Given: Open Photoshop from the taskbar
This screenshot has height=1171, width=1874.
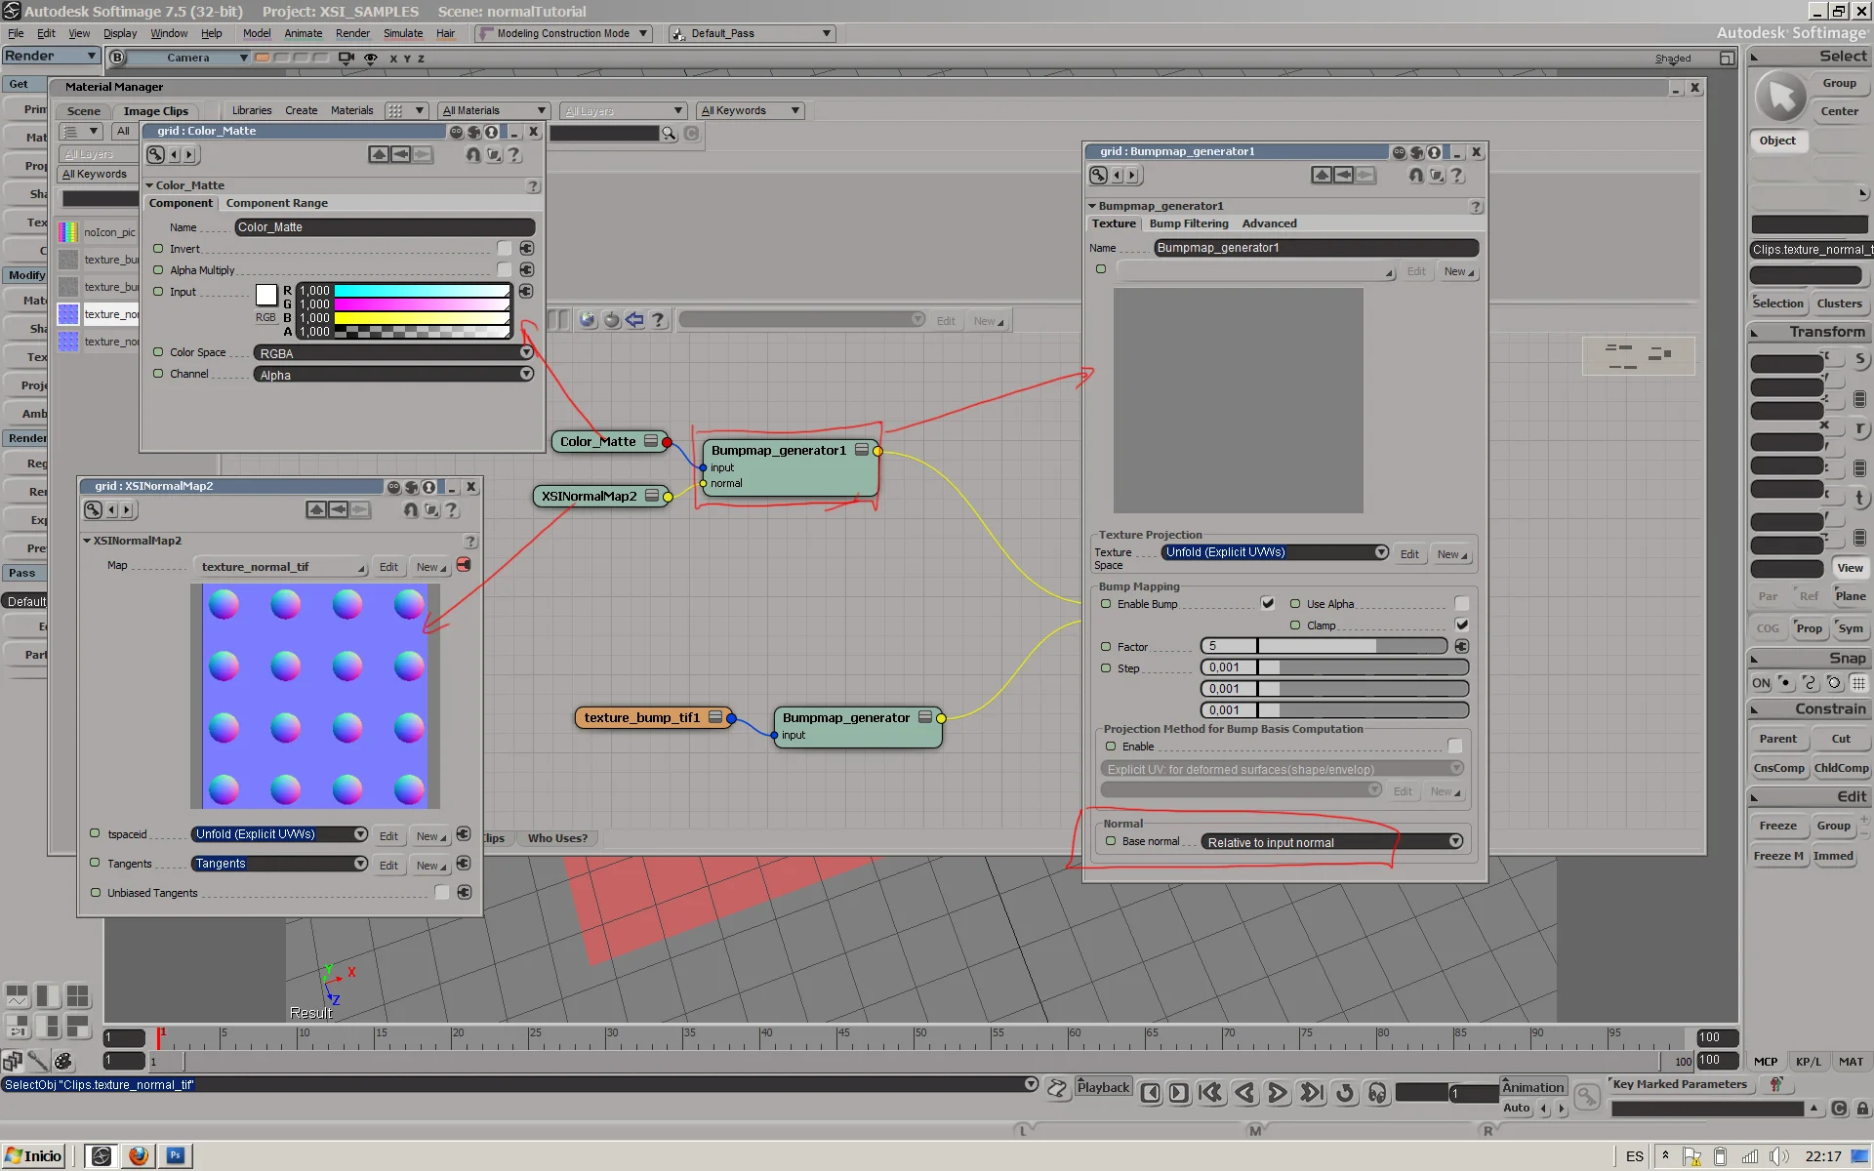Looking at the screenshot, I should click(176, 1156).
